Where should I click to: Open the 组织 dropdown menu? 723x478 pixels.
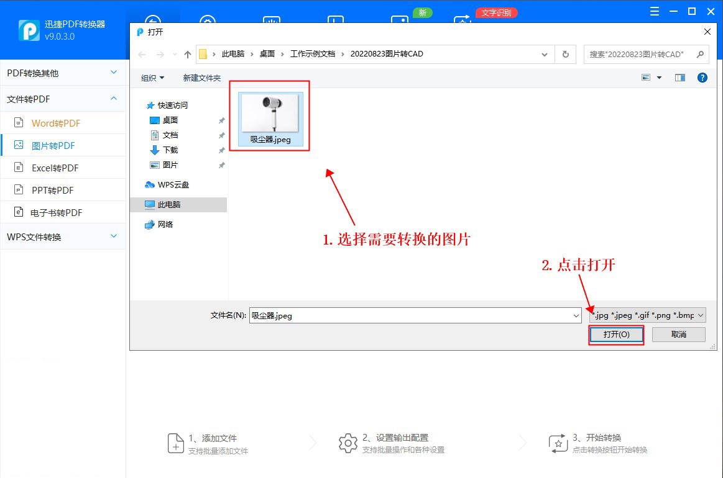point(151,78)
